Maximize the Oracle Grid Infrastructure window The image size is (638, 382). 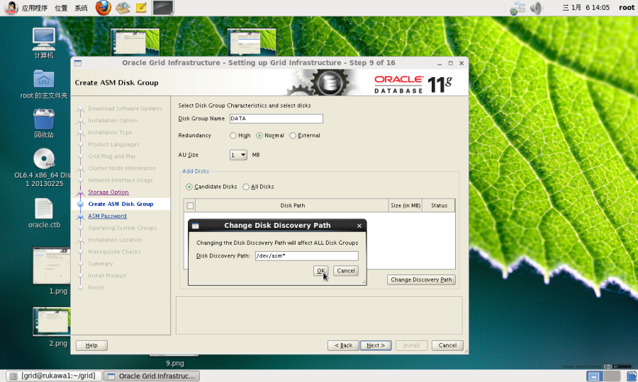tap(450, 64)
